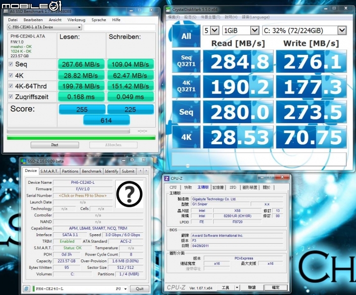Switch to the Benchmark tab in SSD-Z
The image size is (356, 295).
(x=92, y=171)
